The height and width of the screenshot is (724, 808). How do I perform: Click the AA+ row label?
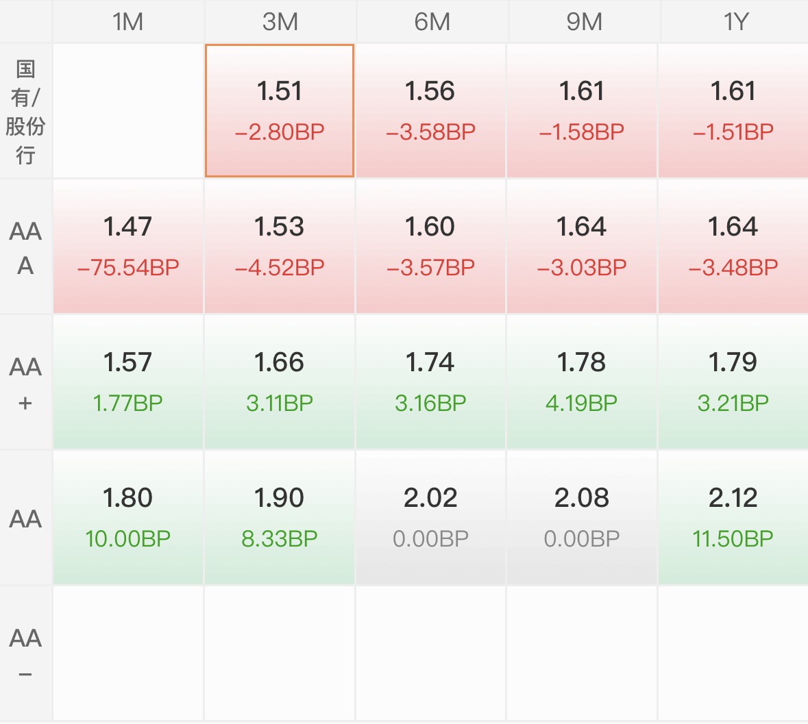click(x=25, y=383)
